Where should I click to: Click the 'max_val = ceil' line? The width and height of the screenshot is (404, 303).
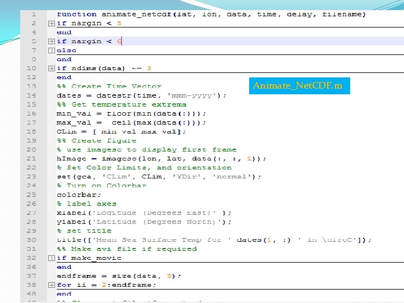[x=131, y=123]
